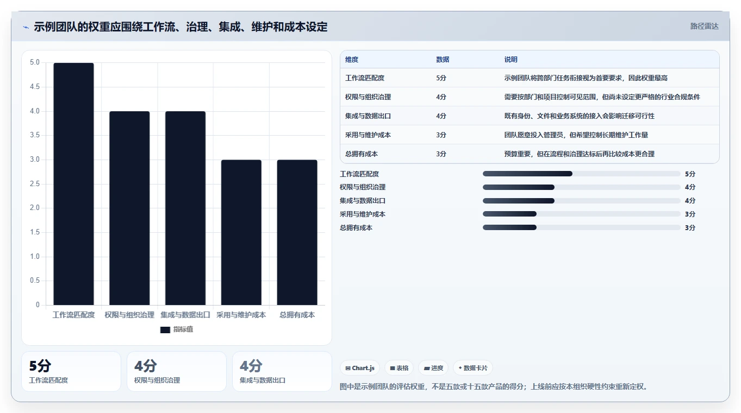Click the 总拥有成本 bar in the chart

point(297,232)
